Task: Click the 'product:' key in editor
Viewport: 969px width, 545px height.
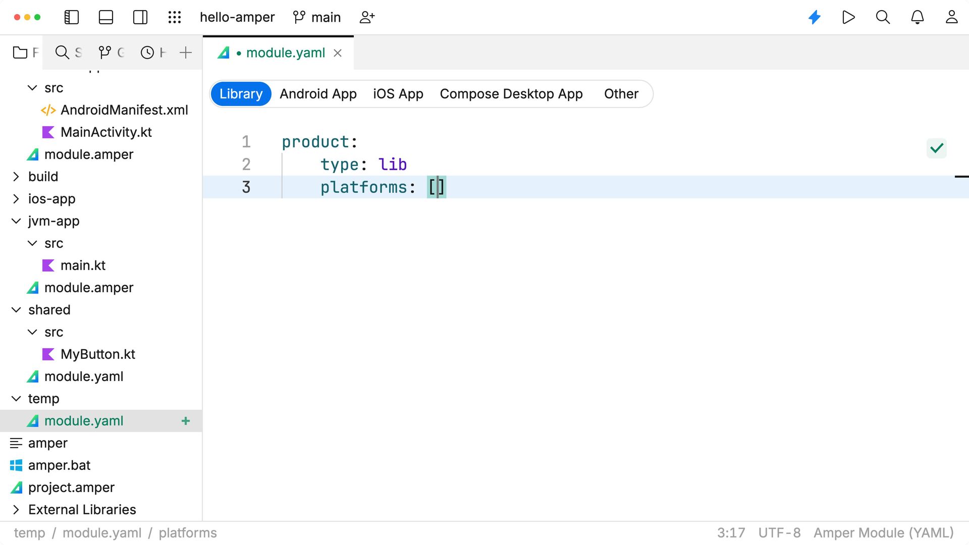Action: pyautogui.click(x=319, y=142)
